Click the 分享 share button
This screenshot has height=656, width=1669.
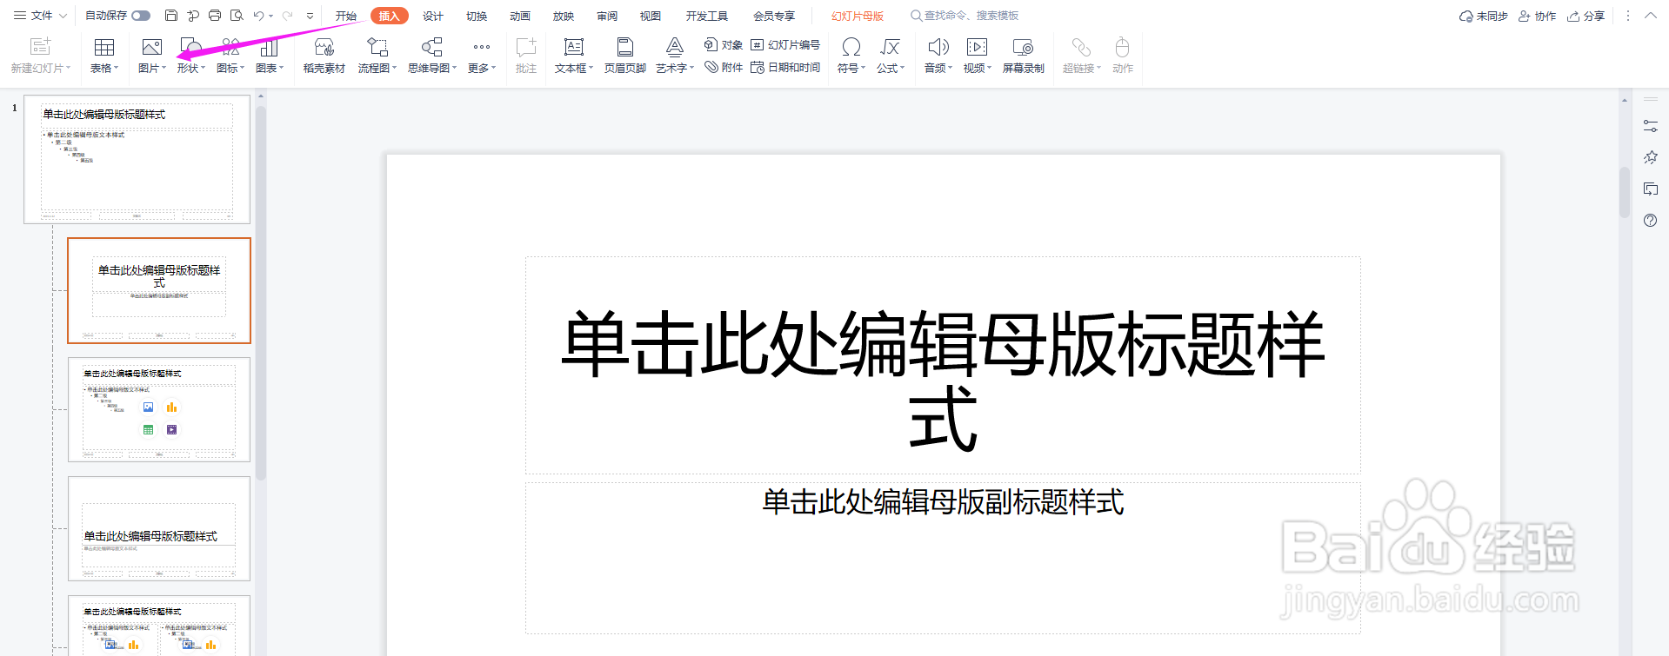(x=1586, y=16)
